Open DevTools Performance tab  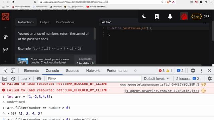(x=117, y=71)
